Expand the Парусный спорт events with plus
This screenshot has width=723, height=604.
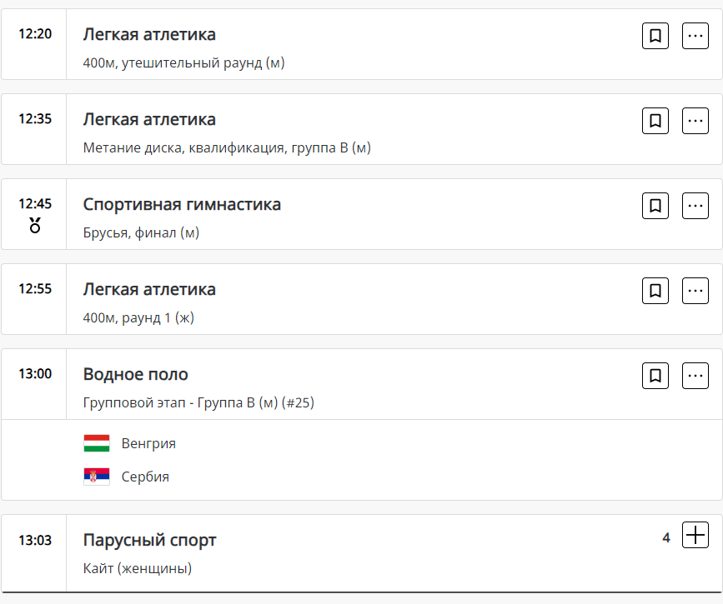click(x=695, y=535)
